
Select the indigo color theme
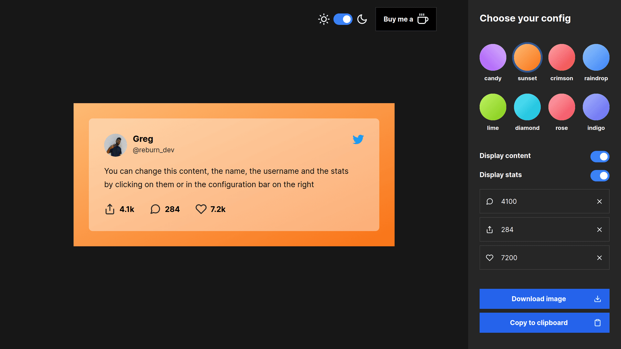tap(596, 107)
